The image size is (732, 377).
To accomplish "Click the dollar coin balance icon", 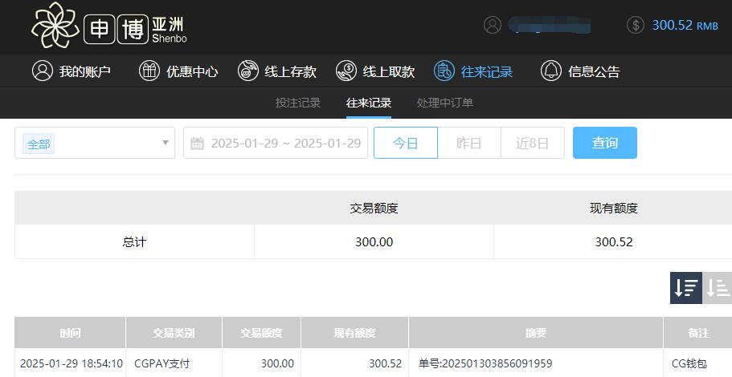I will [x=636, y=25].
